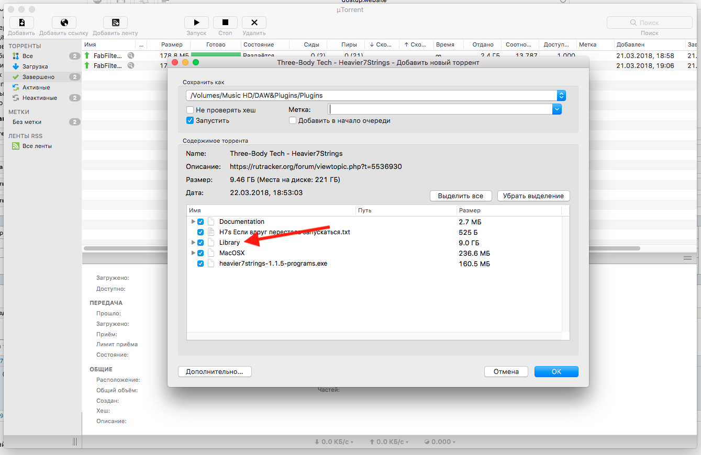Click the magnifier icon in the second FabFilter row
Image resolution: width=701 pixels, height=455 pixels.
pos(130,65)
